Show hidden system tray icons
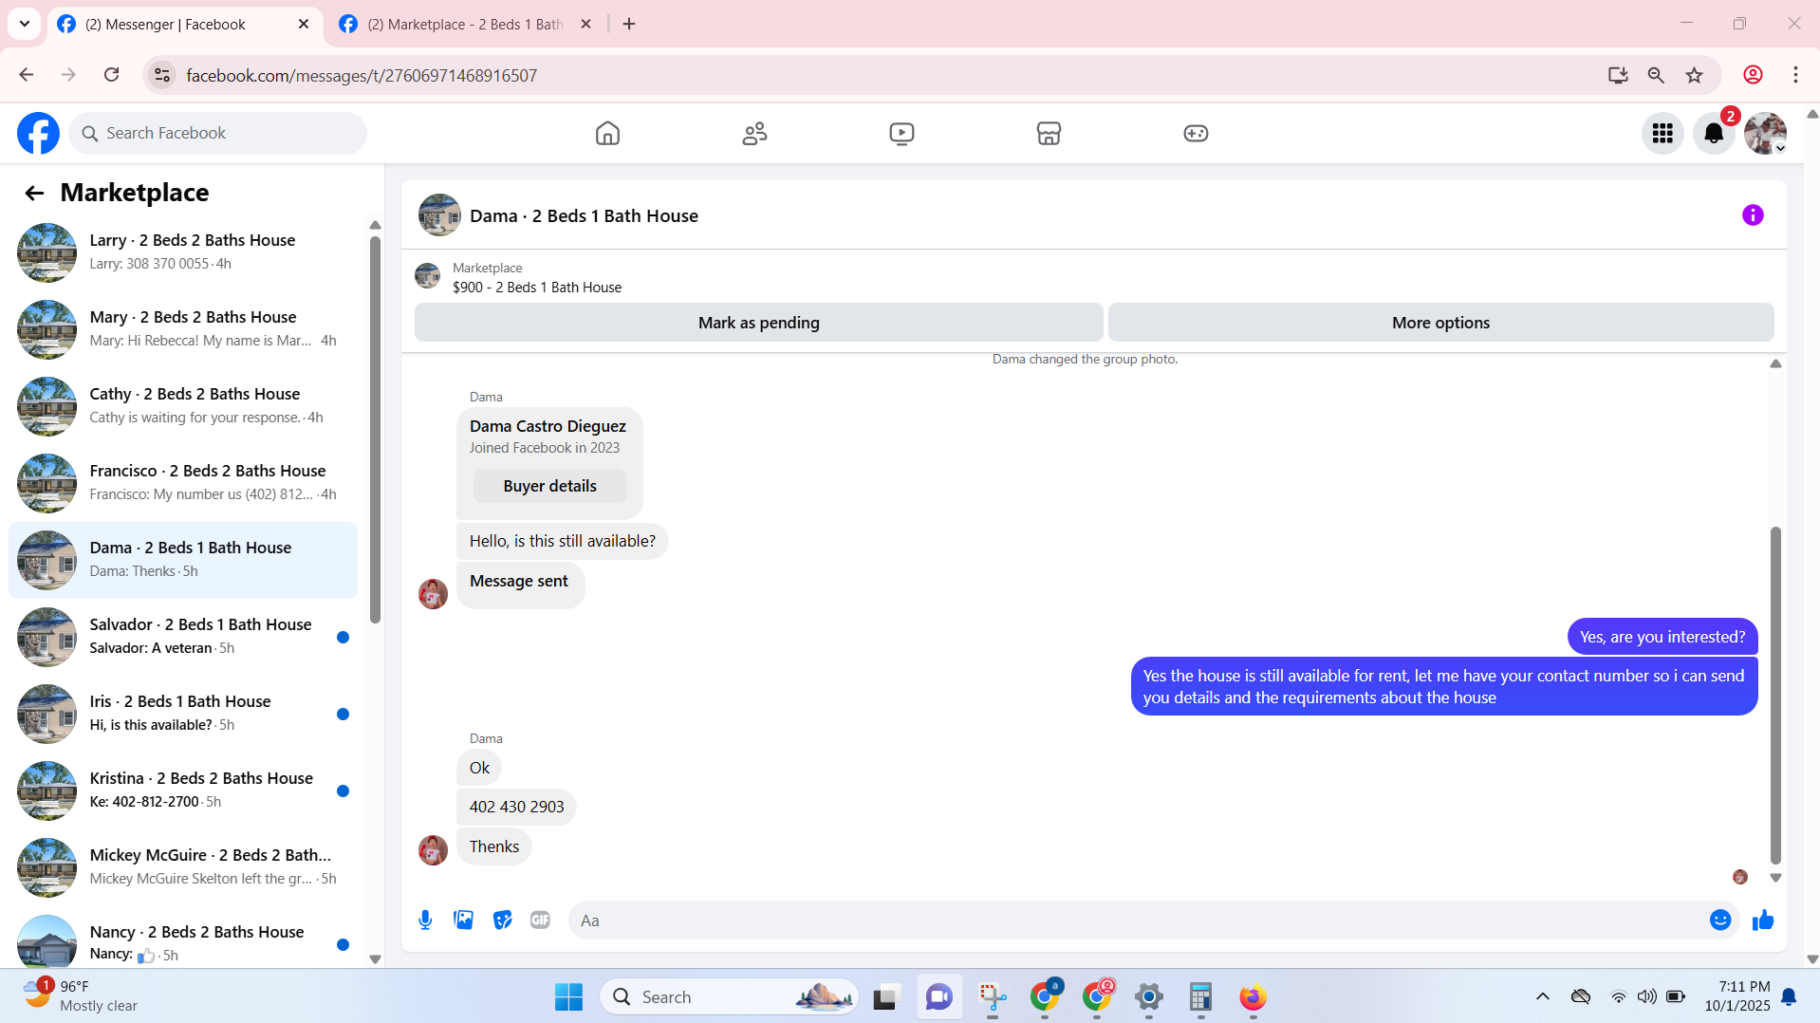The width and height of the screenshot is (1820, 1023). coord(1543,996)
